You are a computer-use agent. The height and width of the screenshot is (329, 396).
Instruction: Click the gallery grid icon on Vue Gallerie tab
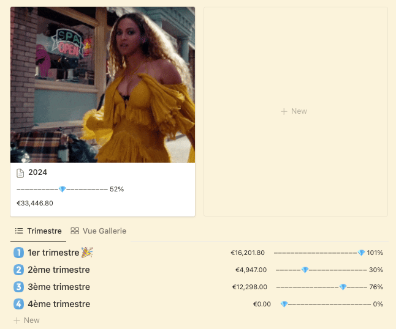75,231
